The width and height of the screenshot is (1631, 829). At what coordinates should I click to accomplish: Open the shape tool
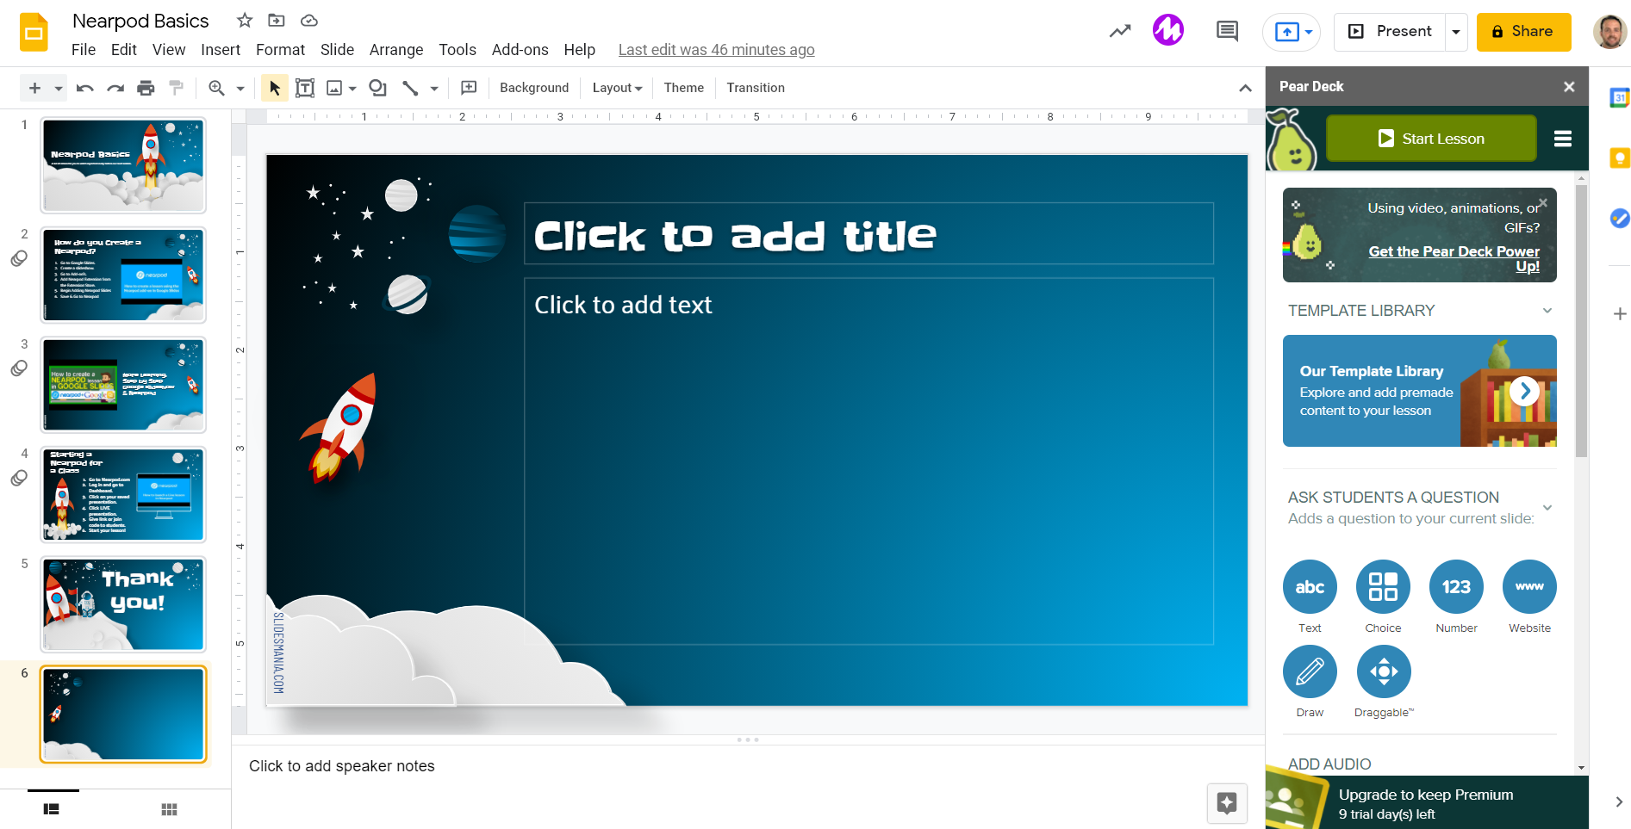(377, 88)
